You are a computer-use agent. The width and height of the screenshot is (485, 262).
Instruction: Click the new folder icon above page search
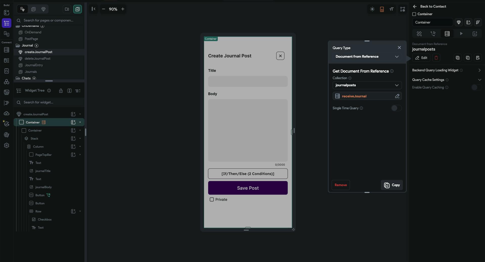(x=67, y=9)
